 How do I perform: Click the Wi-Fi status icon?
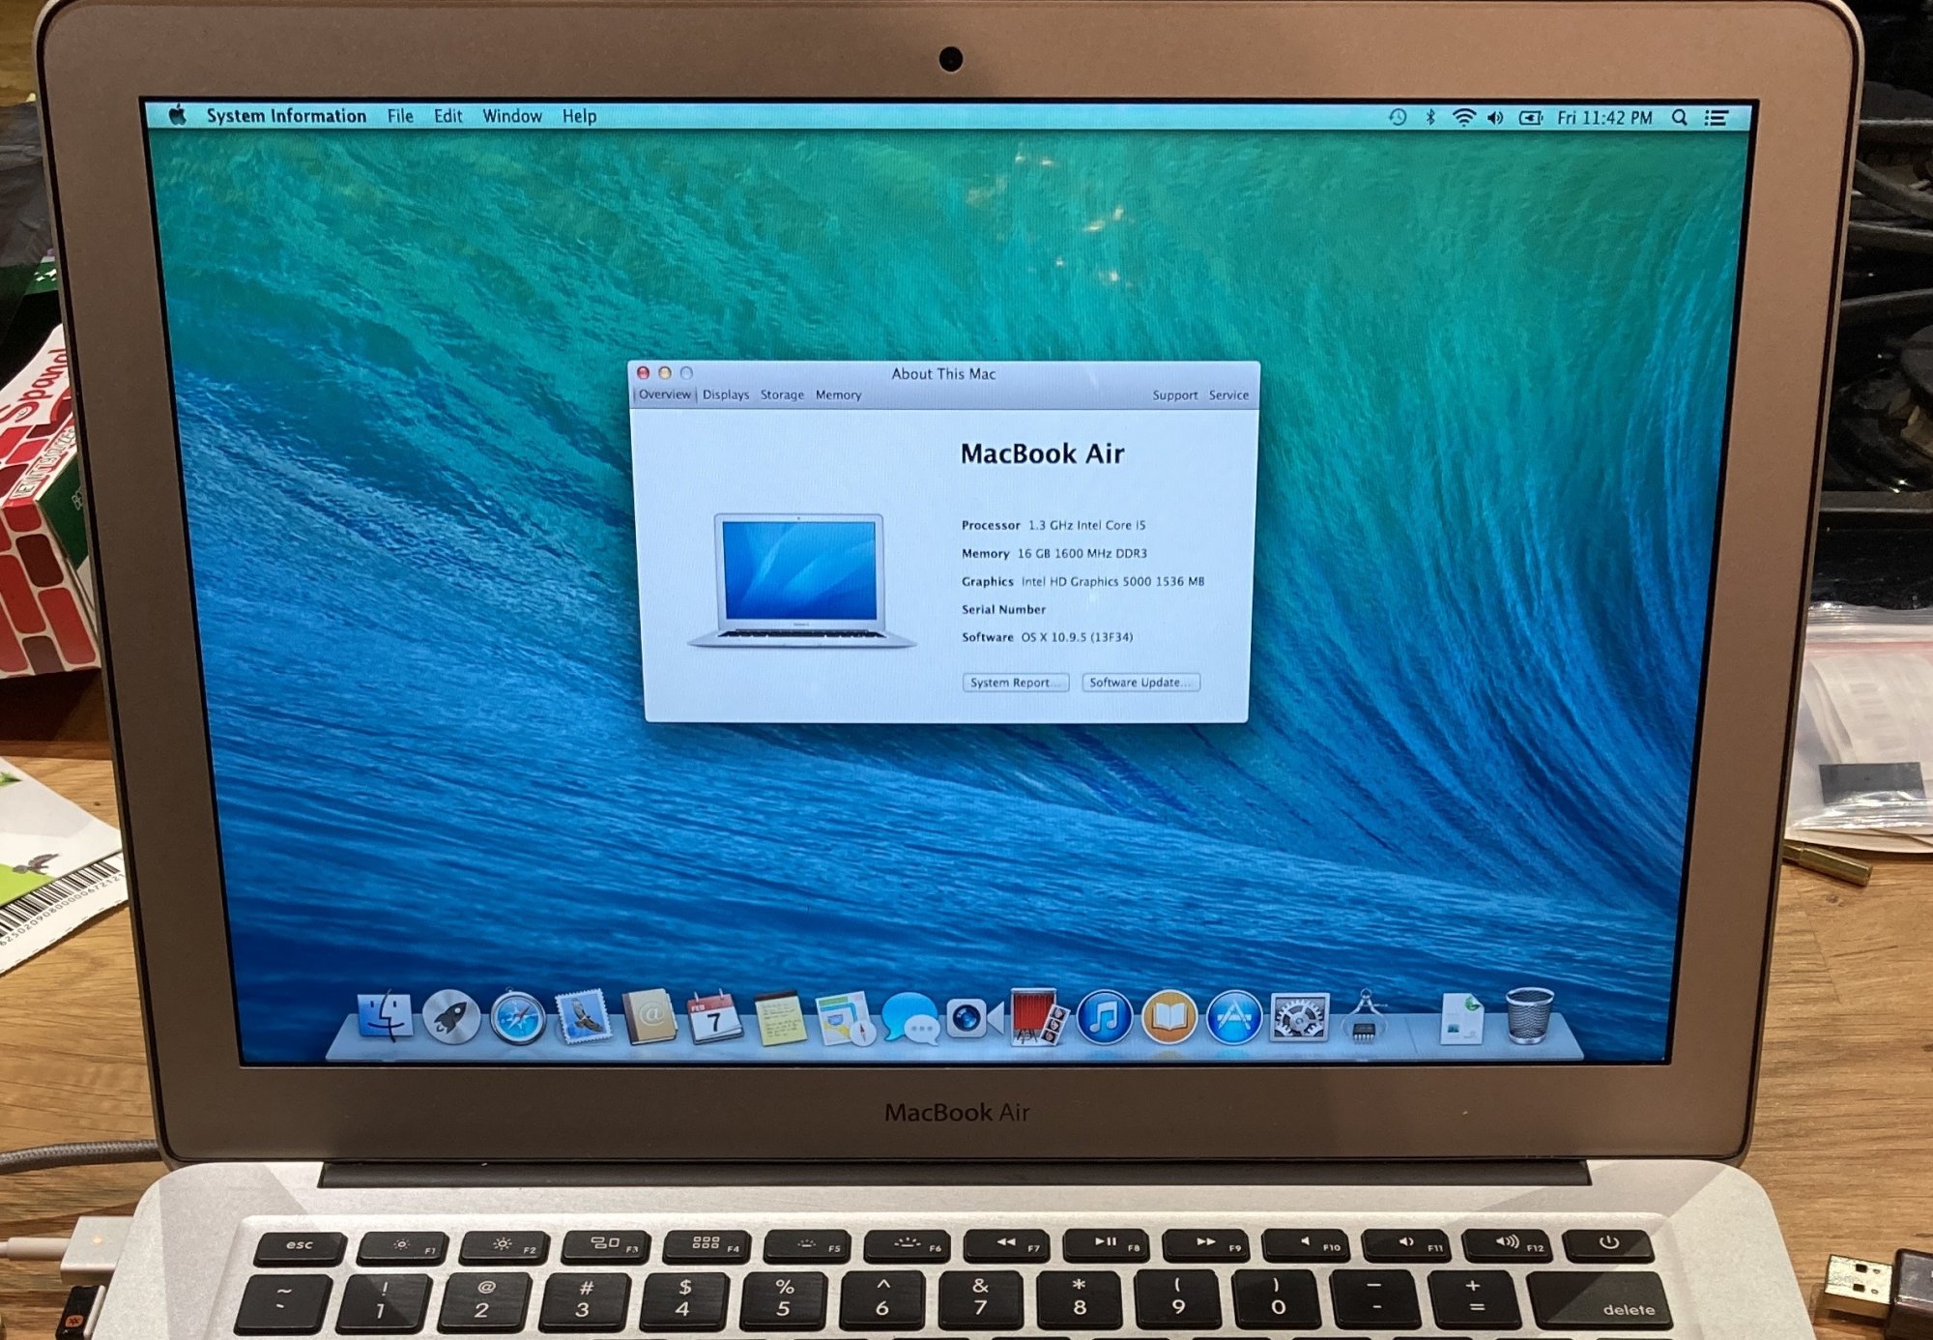(1464, 118)
